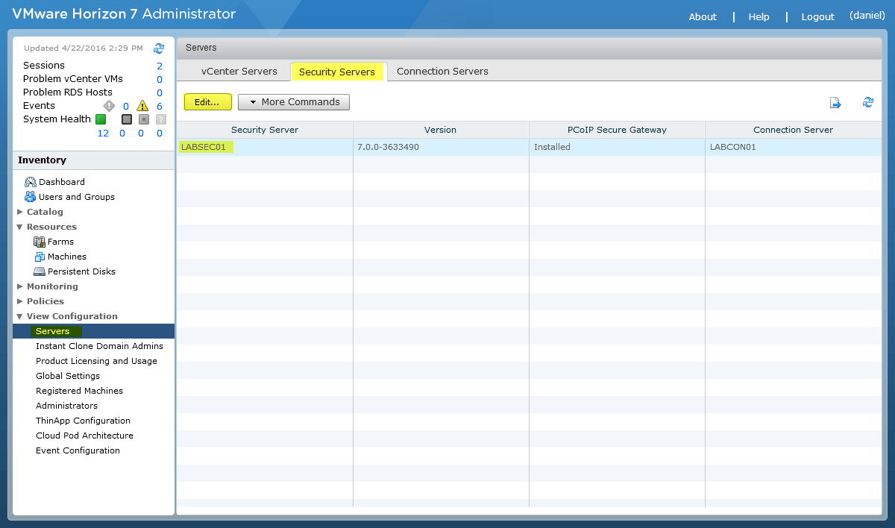The height and width of the screenshot is (528, 895).
Task: Open Dashboard in Inventory
Action: tap(62, 182)
